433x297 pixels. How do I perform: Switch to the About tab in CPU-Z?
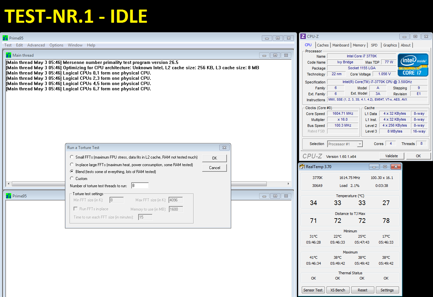406,45
